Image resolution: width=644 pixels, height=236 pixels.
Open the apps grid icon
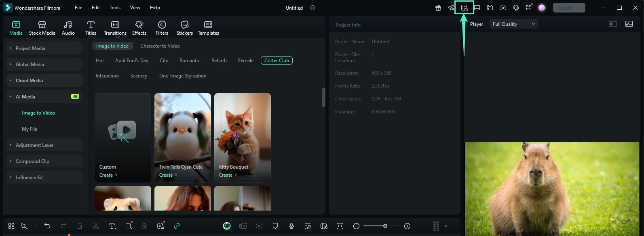[x=529, y=8]
